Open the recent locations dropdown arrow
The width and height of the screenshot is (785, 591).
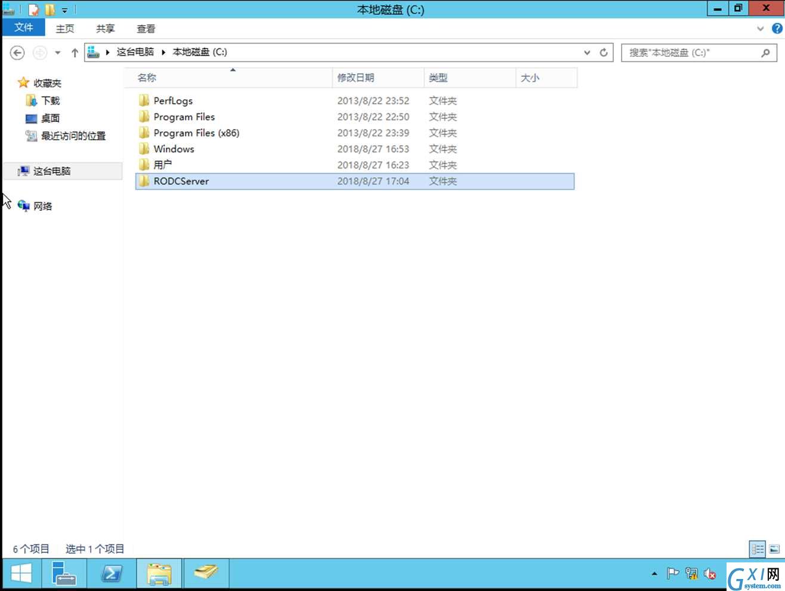coord(57,53)
